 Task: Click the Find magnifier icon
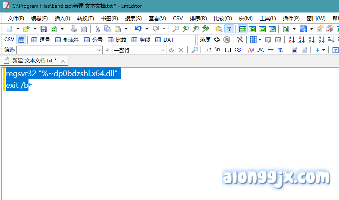pos(176,29)
